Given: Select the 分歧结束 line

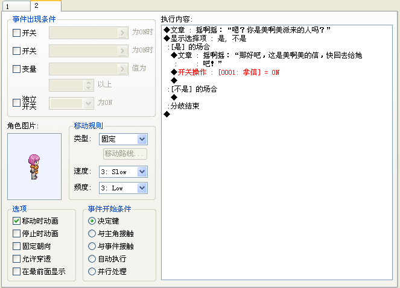Looking at the screenshot, I should point(277,106).
